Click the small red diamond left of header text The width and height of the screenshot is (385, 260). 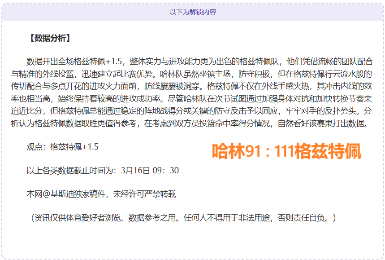coord(160,13)
